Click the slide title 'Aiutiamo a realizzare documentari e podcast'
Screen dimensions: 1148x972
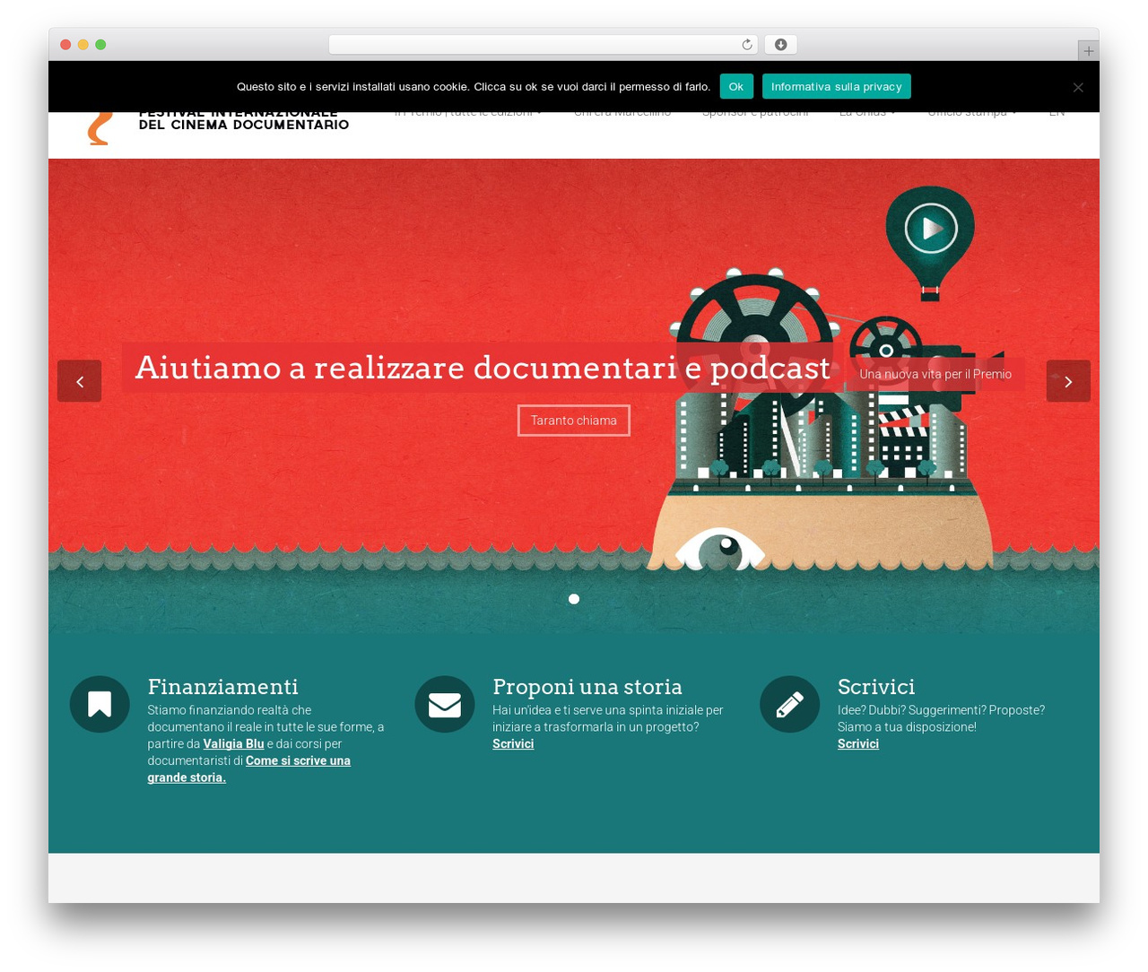pyautogui.click(x=483, y=368)
